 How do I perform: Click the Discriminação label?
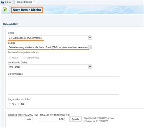(15, 74)
